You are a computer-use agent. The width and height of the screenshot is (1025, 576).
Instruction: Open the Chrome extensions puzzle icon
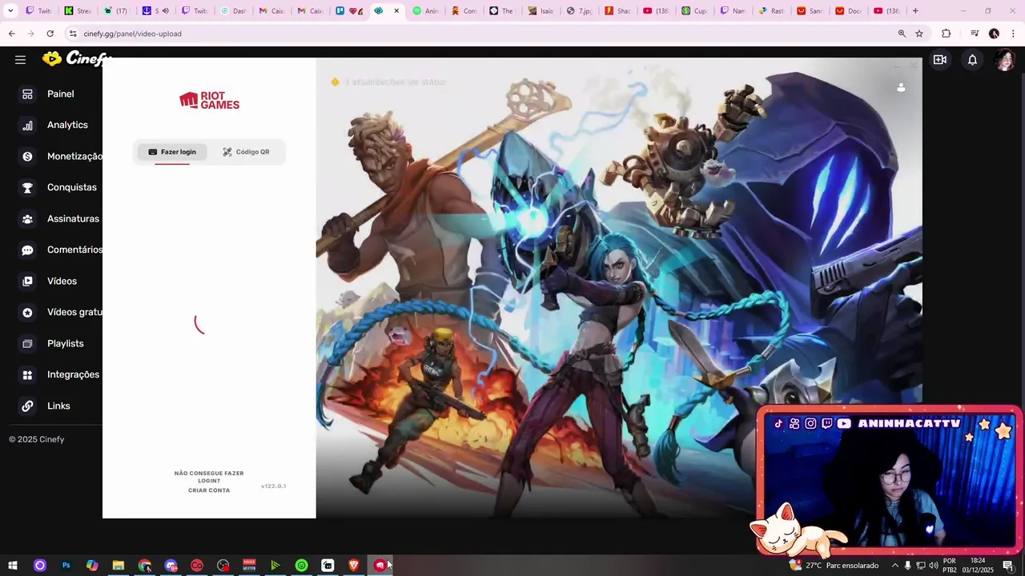click(947, 34)
